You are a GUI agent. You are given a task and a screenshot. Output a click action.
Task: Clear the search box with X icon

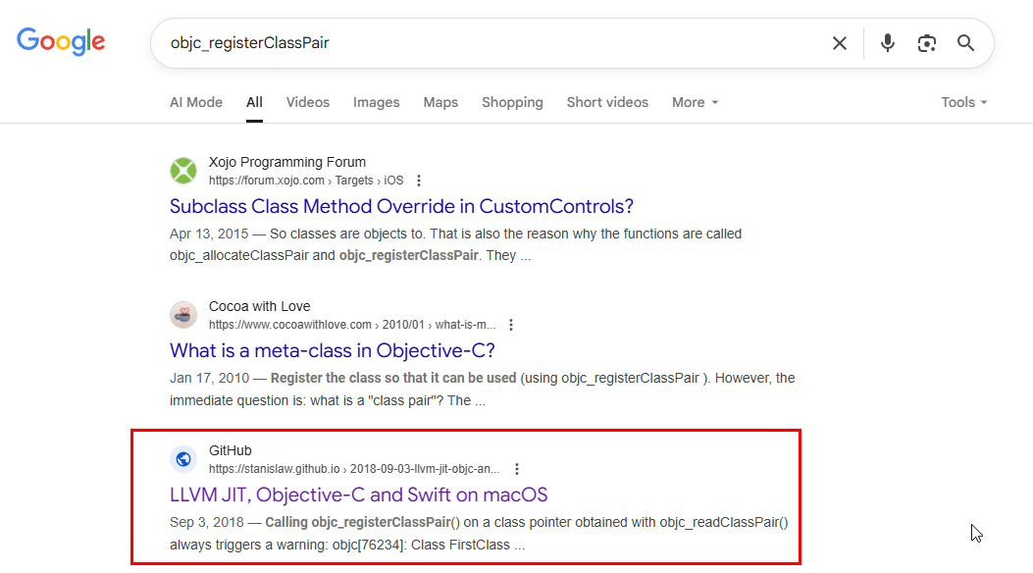pyautogui.click(x=840, y=43)
